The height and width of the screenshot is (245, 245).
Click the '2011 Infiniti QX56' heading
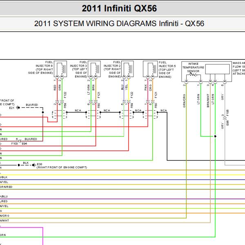coord(119,8)
